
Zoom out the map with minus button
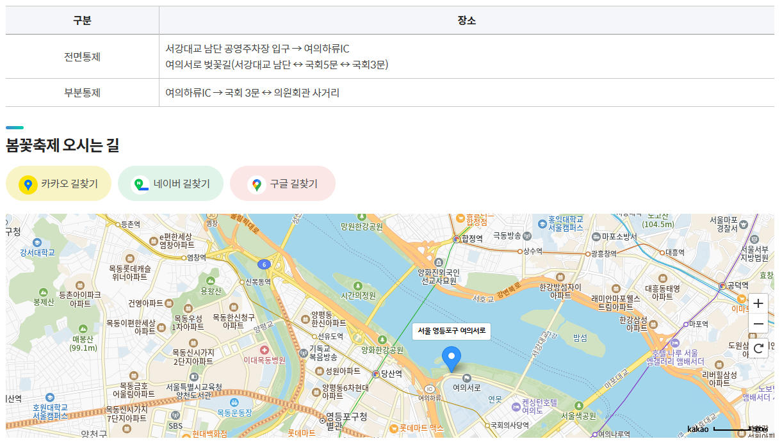tap(758, 324)
